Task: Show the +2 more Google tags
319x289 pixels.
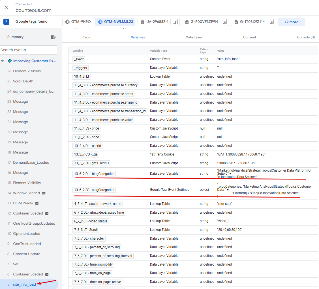Action: [291, 22]
